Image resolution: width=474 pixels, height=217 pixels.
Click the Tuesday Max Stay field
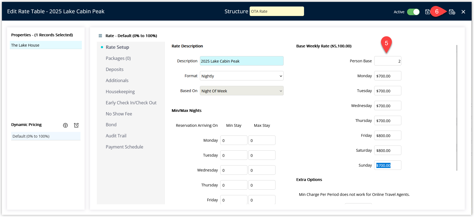262,155
